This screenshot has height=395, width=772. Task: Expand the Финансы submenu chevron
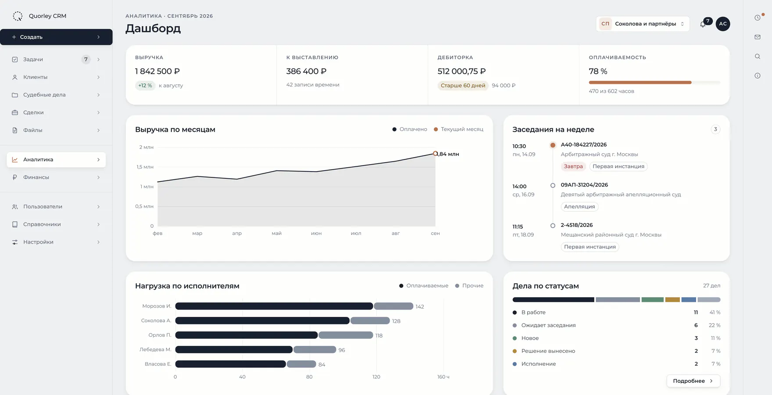(98, 177)
